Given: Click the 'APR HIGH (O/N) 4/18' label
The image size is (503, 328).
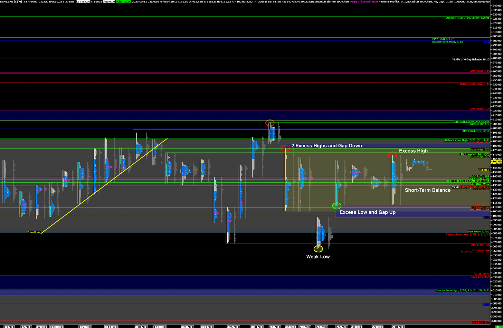Looking at the screenshot, I should tap(476, 131).
